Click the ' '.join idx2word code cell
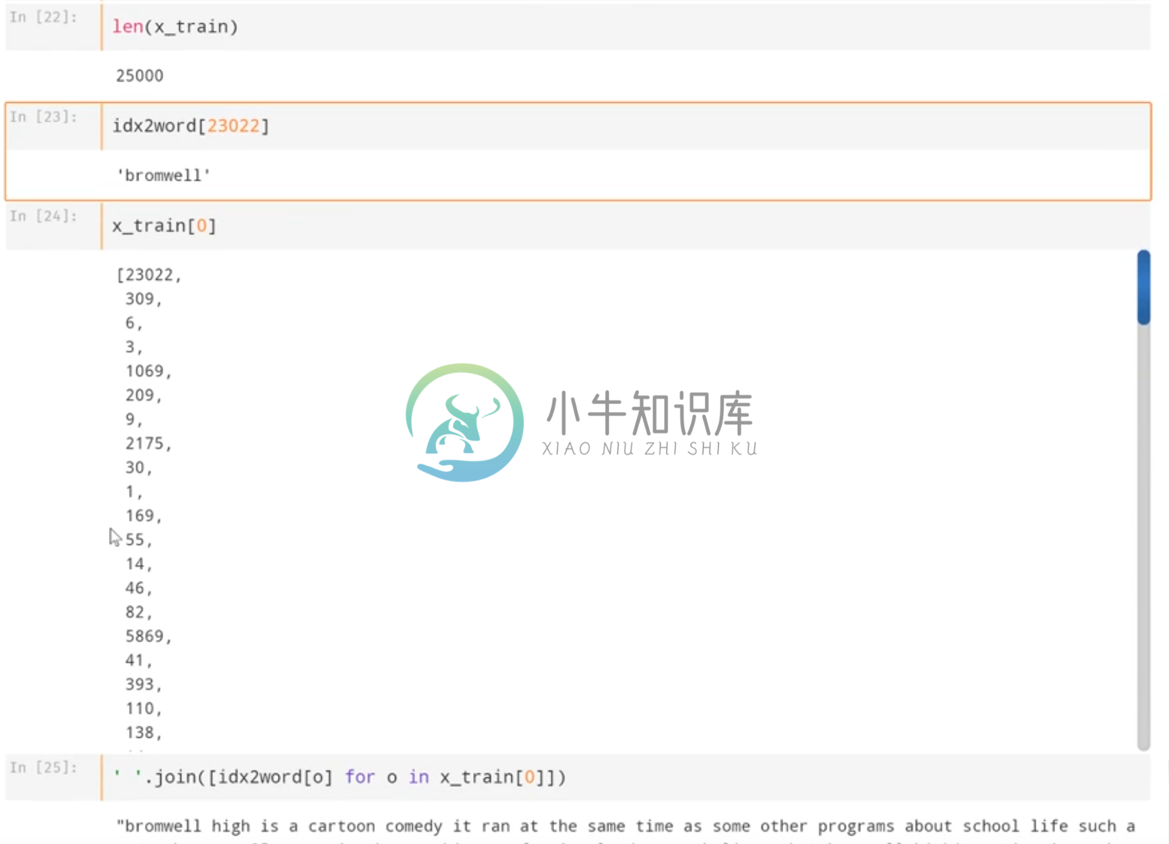The width and height of the screenshot is (1169, 844). tap(625, 777)
